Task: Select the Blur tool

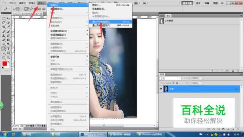Action: [x=4, y=44]
